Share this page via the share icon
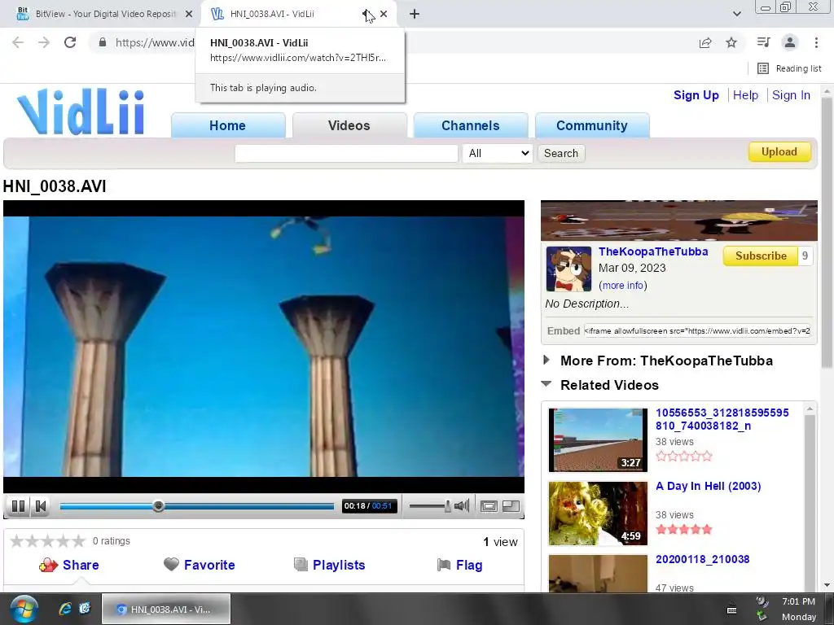Image resolution: width=834 pixels, height=625 pixels. [705, 42]
